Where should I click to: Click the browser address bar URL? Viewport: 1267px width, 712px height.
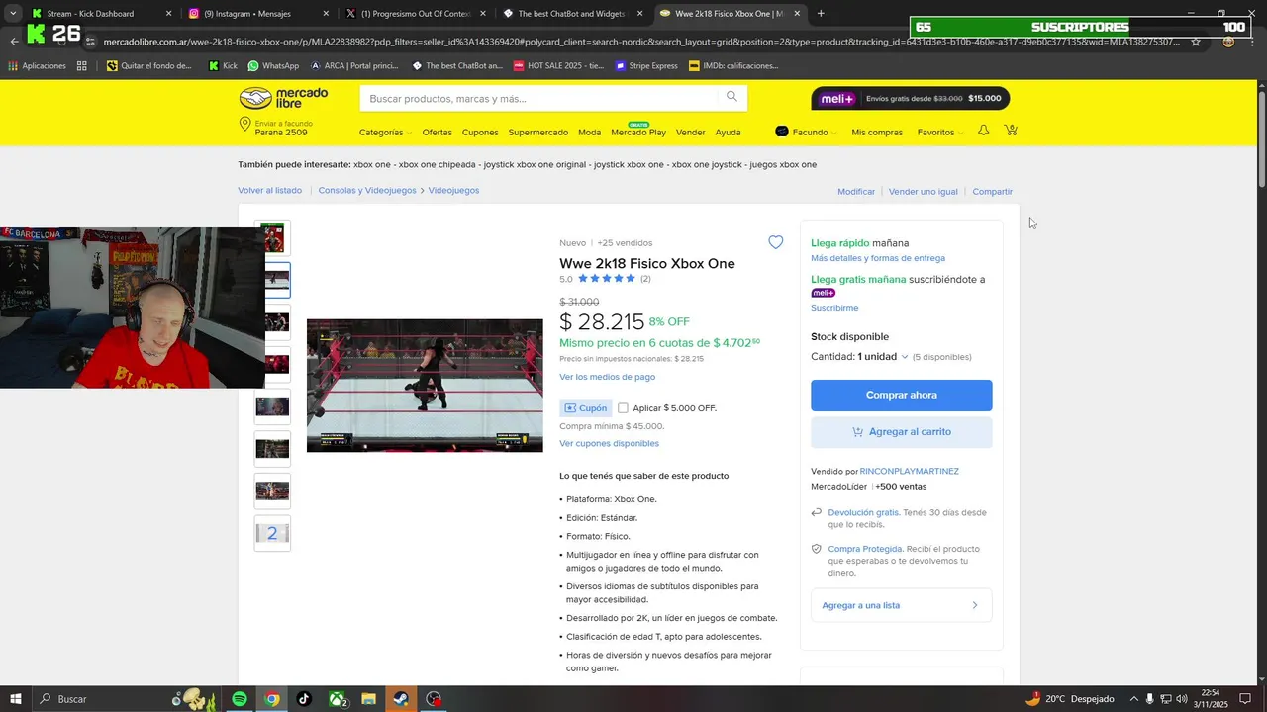coord(641,42)
